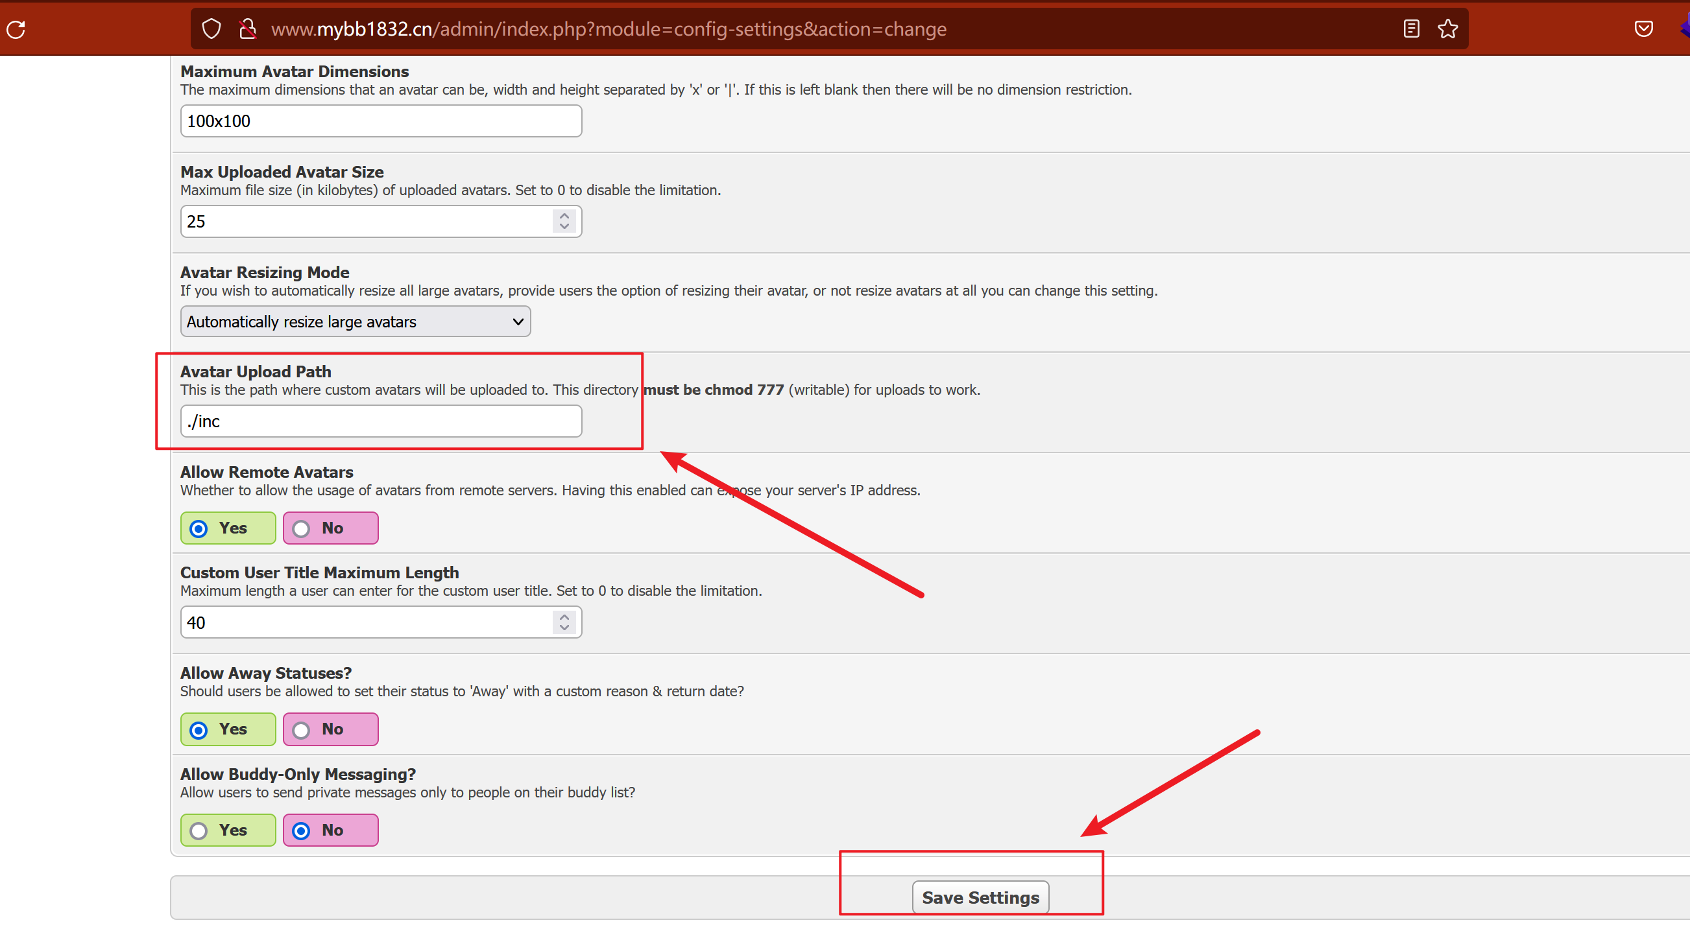1690x929 pixels.
Task: Click the insecure connection lock icon
Action: tap(247, 29)
